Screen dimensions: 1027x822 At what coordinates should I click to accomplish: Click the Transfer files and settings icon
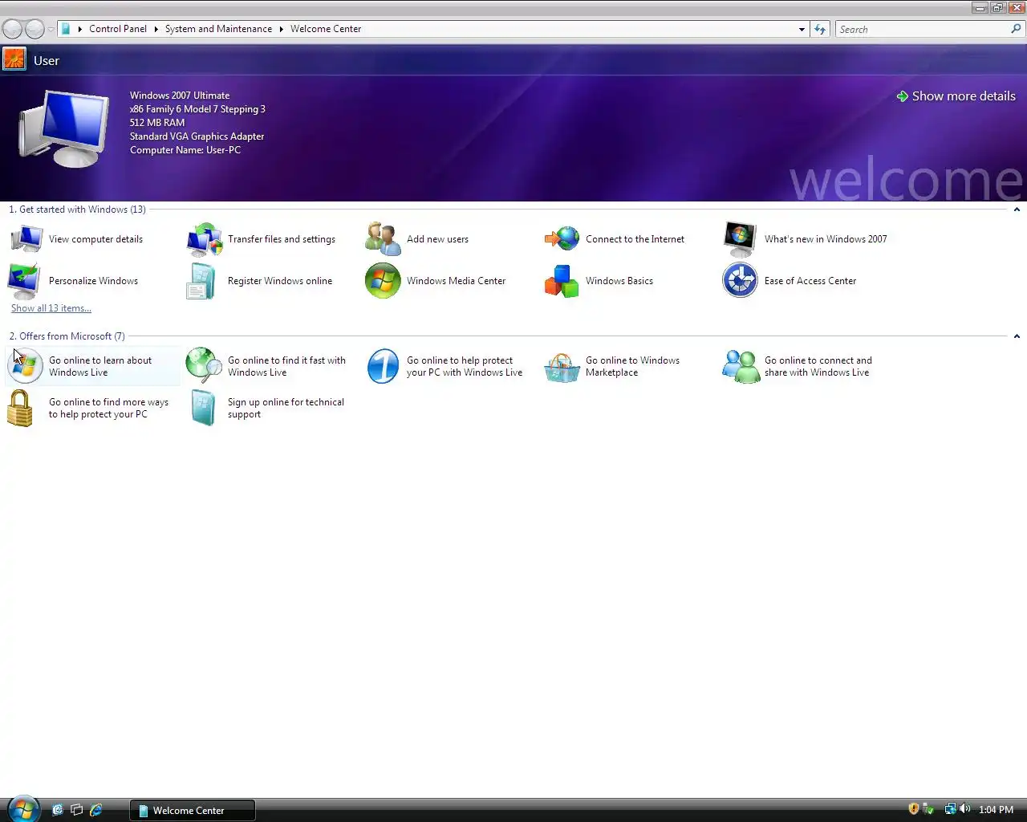tap(204, 239)
